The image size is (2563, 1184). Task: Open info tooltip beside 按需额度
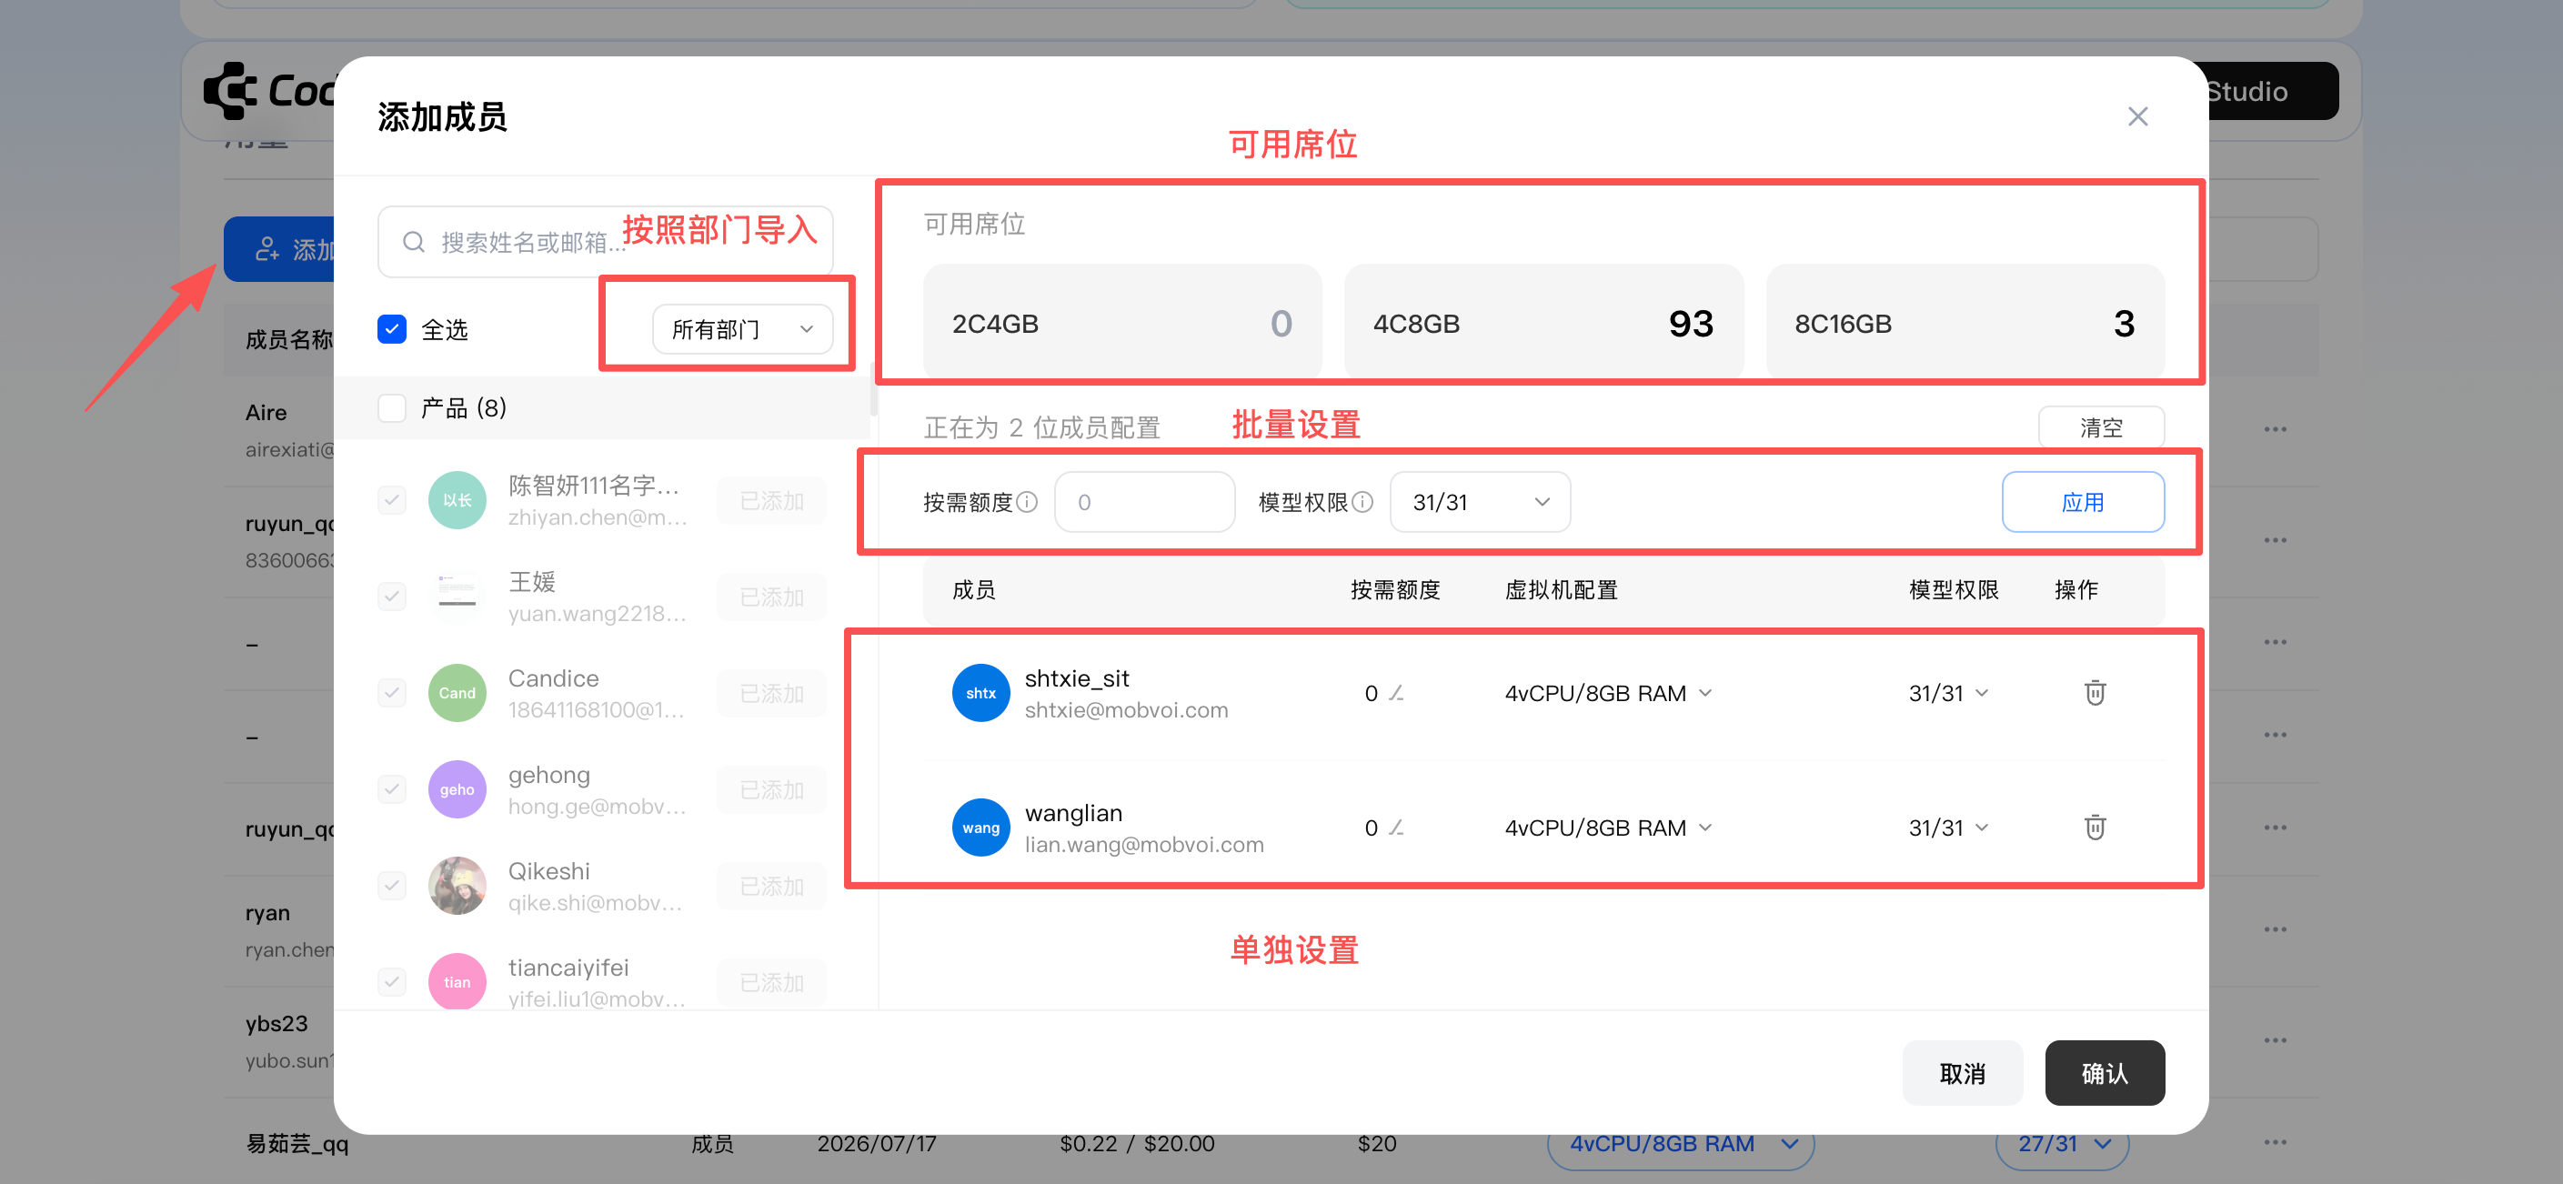point(1027,501)
